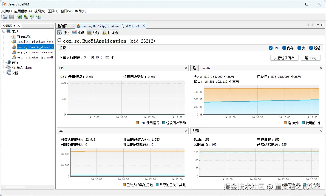Image resolution: width=326 pixels, height=196 pixels.
Task: Click the VisualVM node icon in tree
Action: click(x=14, y=36)
